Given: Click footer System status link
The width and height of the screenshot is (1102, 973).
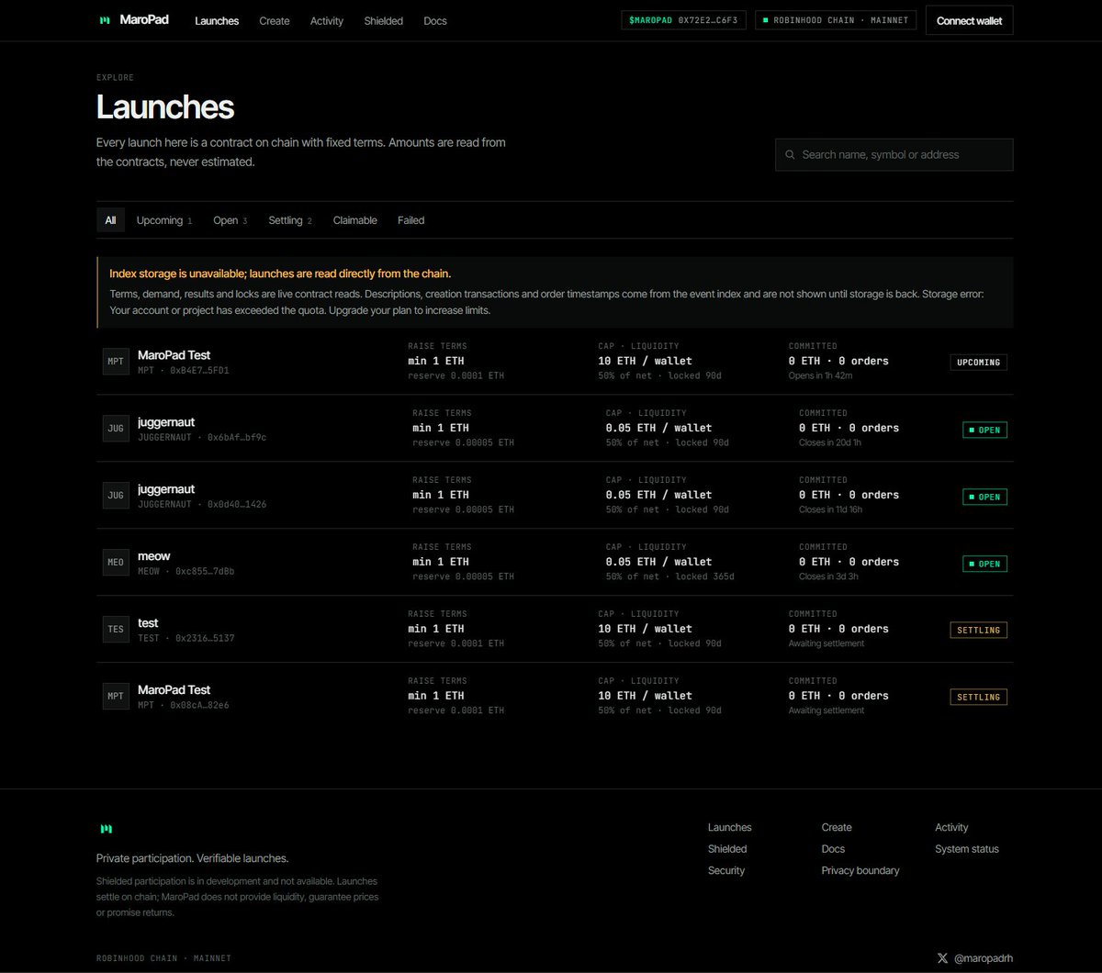Looking at the screenshot, I should pyautogui.click(x=967, y=849).
